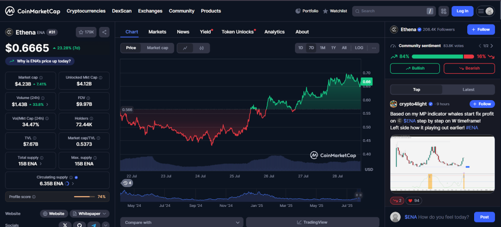This screenshot has width=501, height=227.
Task: Open the CoinMarketCap logo home link
Action: [33, 11]
